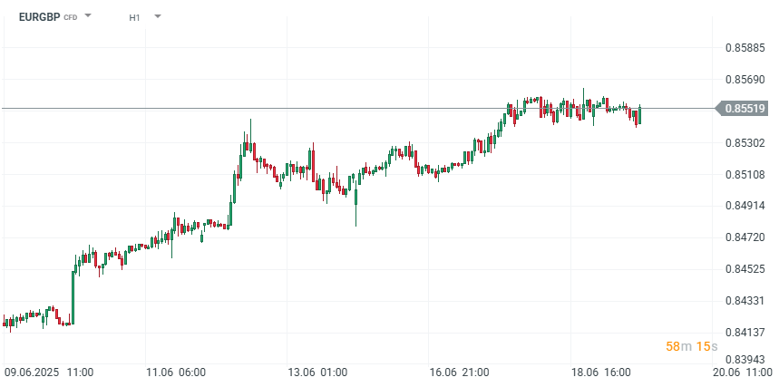Click the 0.85885 price axis label
This screenshot has width=779, height=387.
pyautogui.click(x=745, y=47)
